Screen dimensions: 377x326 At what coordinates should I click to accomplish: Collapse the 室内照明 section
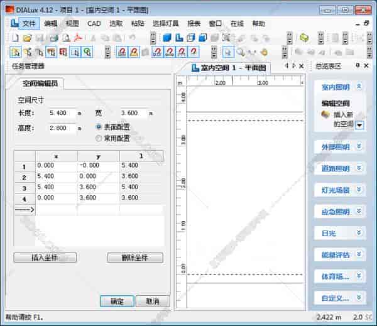359,87
